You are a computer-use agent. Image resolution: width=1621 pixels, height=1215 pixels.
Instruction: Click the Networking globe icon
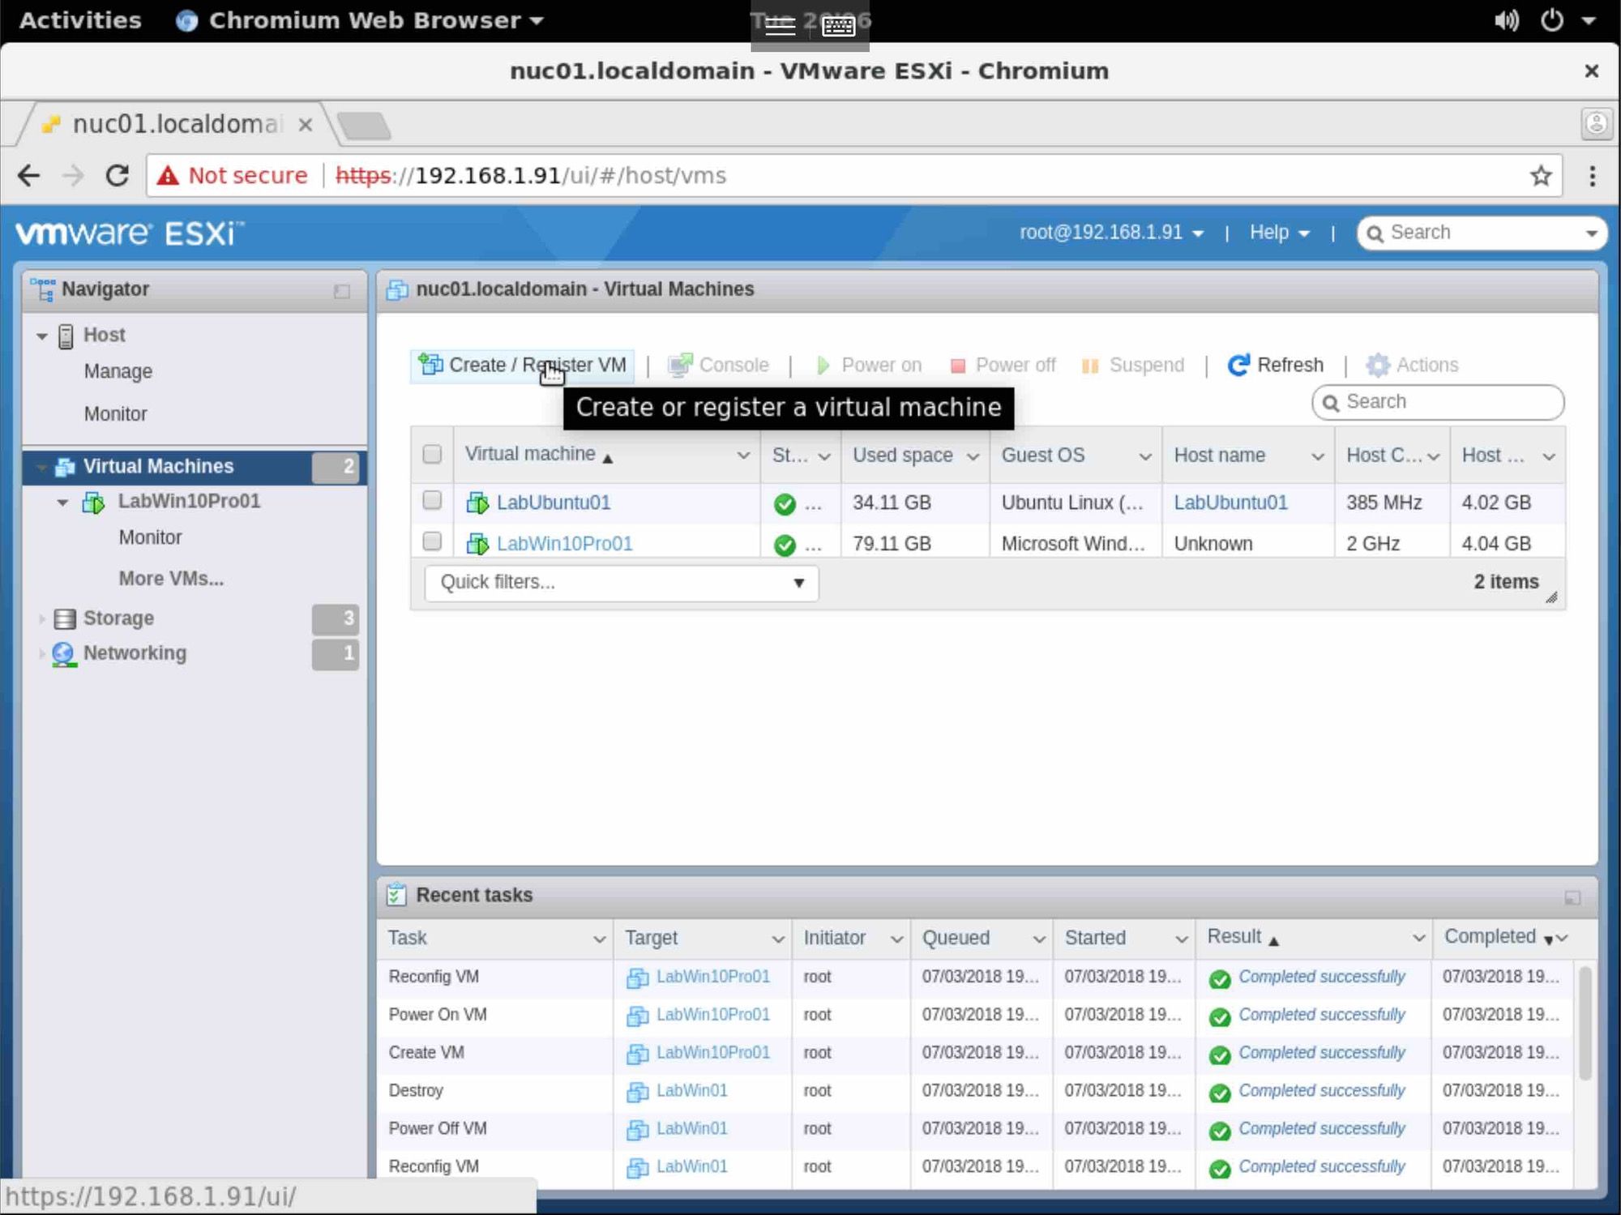[64, 654]
